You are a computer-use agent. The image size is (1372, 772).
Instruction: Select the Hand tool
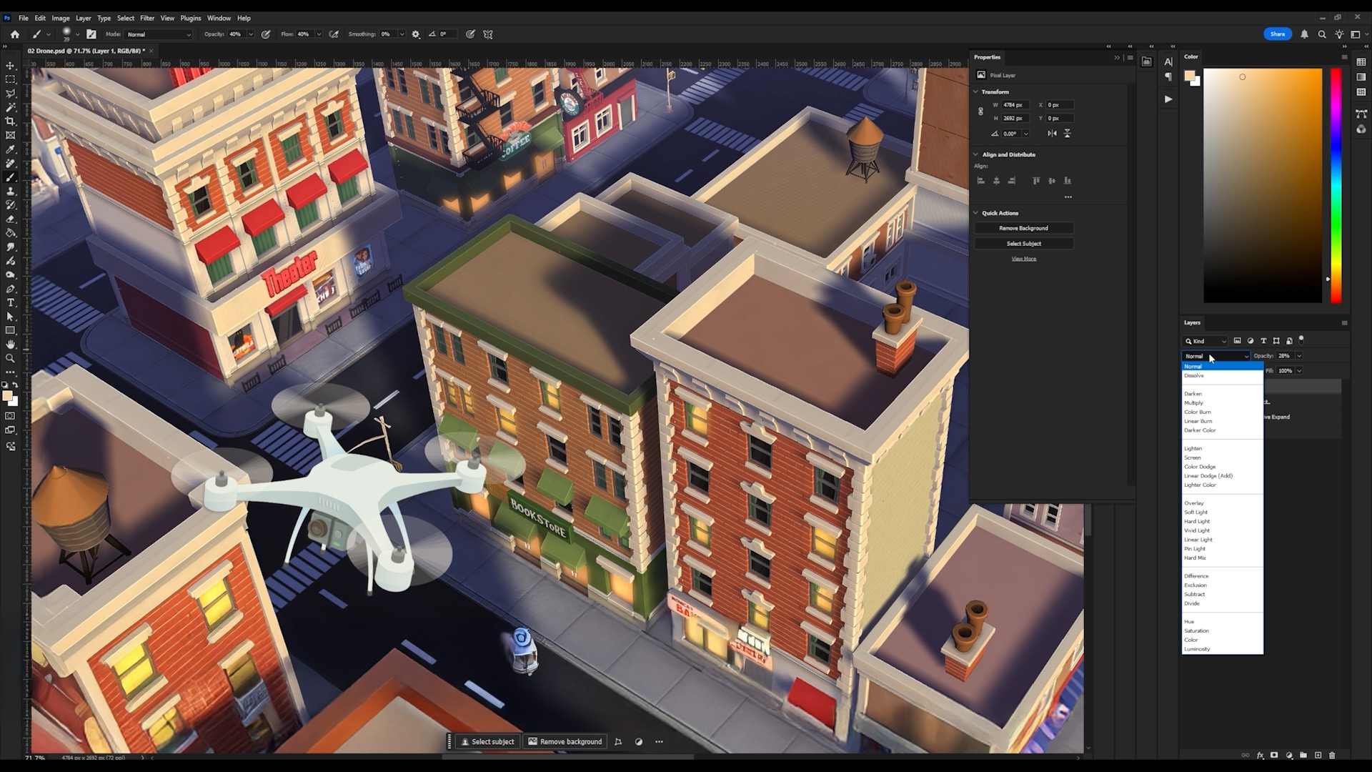coord(11,345)
